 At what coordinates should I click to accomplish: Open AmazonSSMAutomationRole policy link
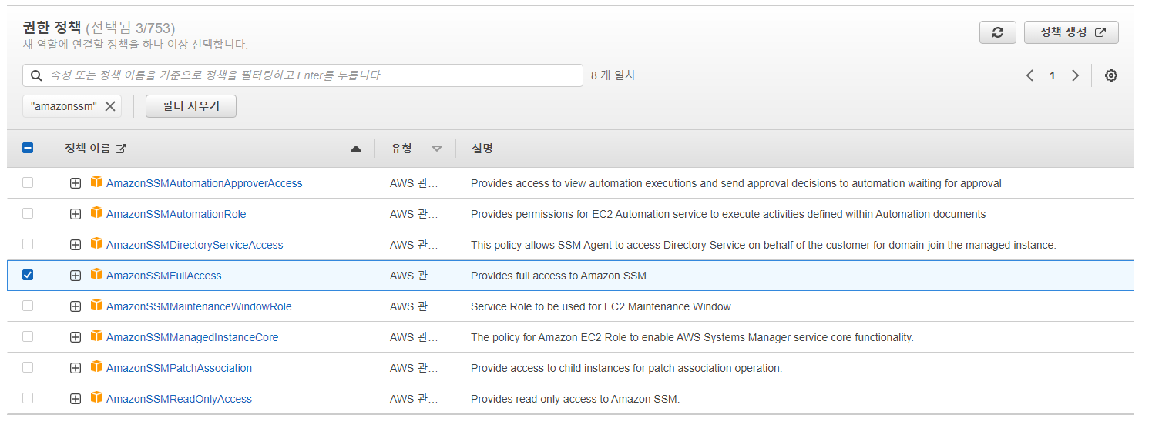(176, 214)
